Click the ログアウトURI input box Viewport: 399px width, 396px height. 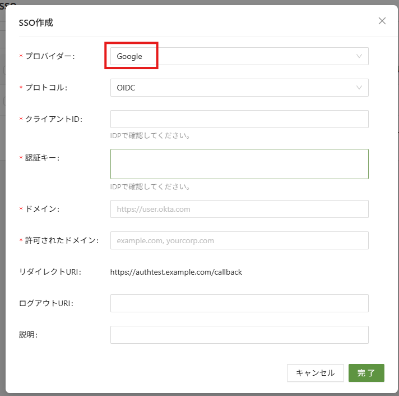point(239,303)
